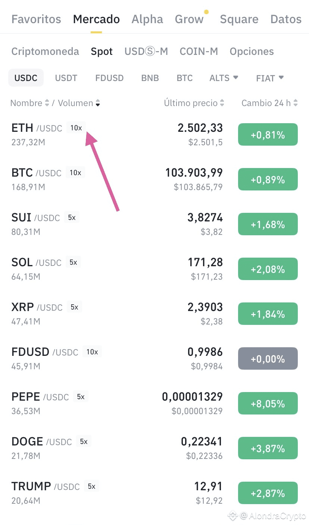Tap the 10x badge next to FDUSD
The image size is (309, 525).
click(x=92, y=352)
